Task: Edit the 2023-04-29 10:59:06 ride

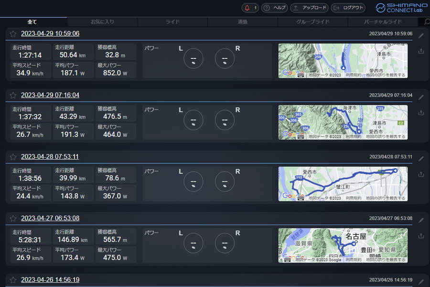Action: pos(421,35)
